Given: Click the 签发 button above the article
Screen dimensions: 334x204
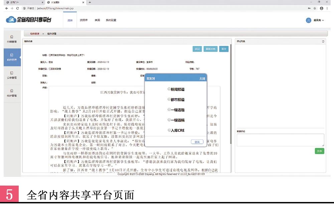Looking at the screenshot, I should point(224,49).
